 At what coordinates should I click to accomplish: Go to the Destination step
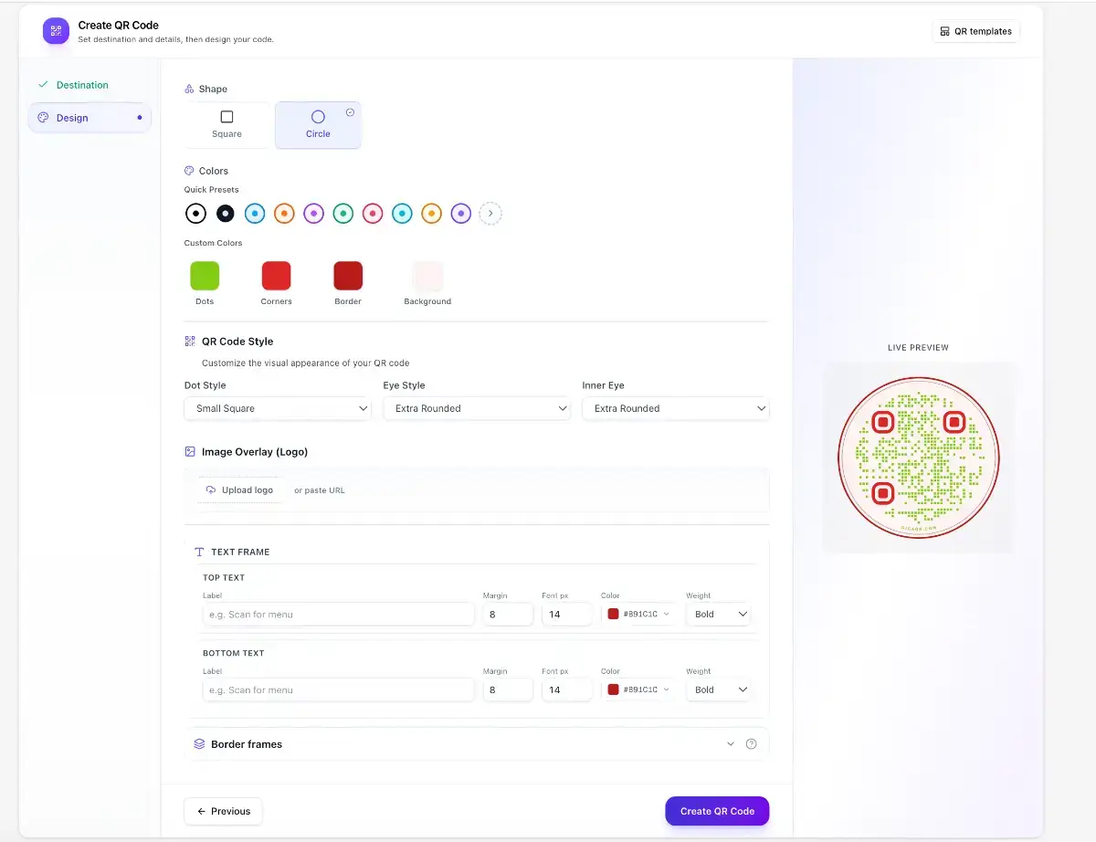82,85
